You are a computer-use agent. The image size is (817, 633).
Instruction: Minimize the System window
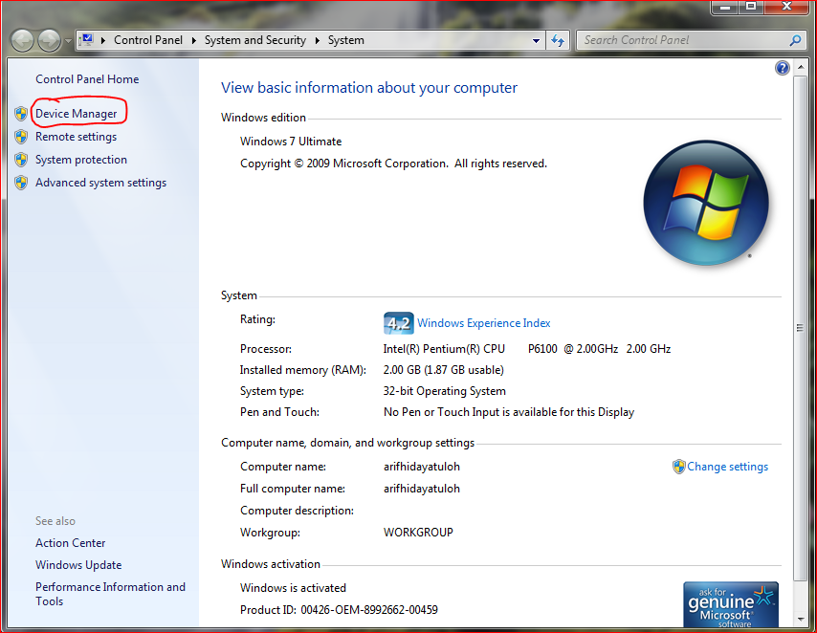(725, 7)
